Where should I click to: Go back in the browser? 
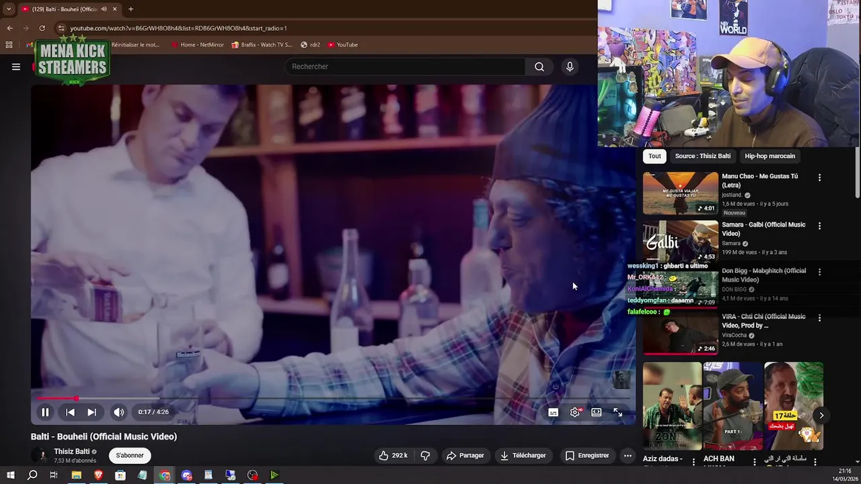[x=9, y=28]
